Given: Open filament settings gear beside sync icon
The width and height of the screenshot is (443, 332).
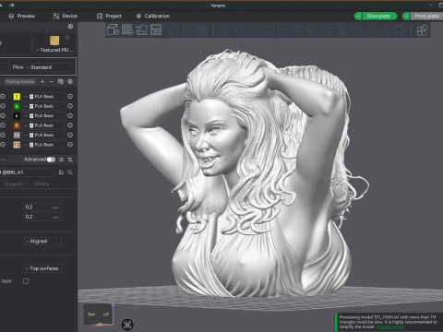Looking at the screenshot, I should (x=70, y=81).
